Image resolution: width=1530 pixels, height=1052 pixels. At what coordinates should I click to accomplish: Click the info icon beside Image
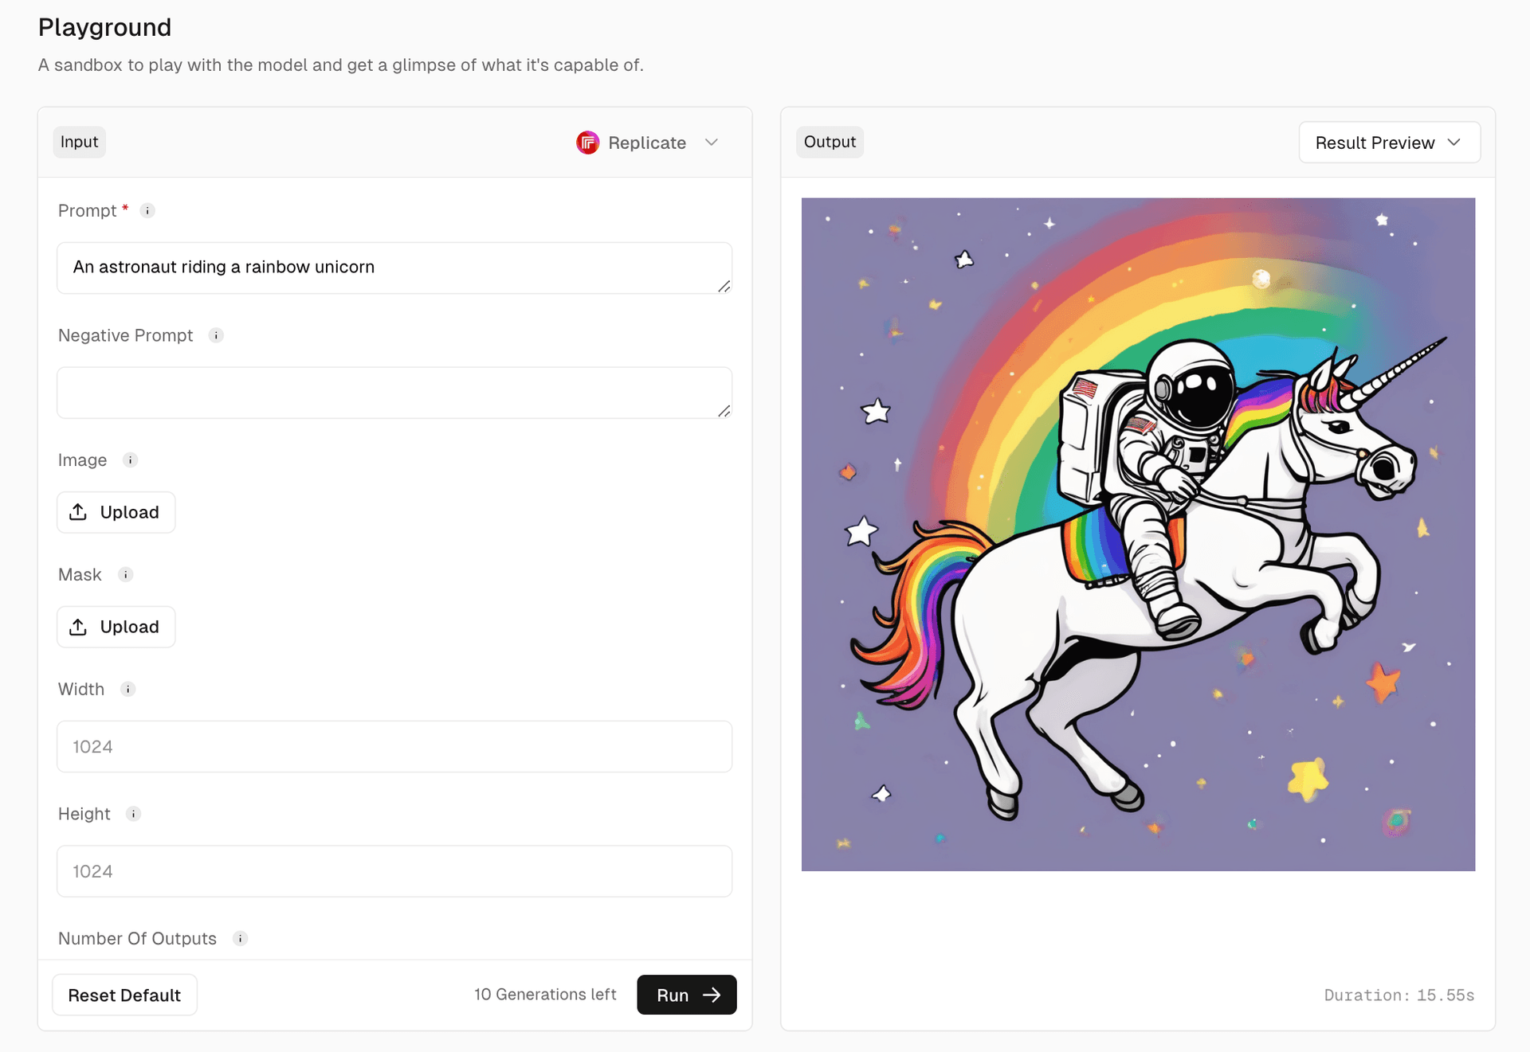(x=131, y=460)
